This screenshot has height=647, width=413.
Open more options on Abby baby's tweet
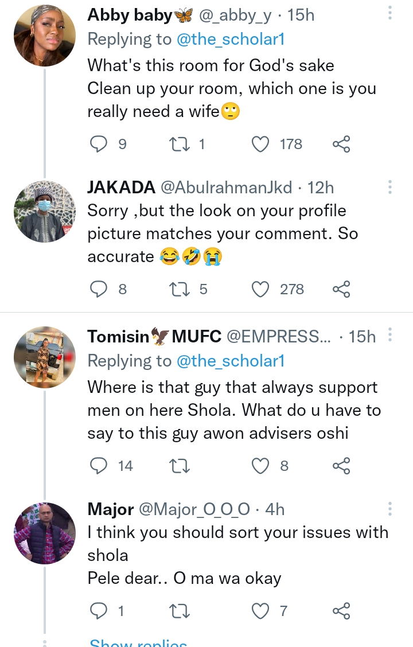[390, 13]
